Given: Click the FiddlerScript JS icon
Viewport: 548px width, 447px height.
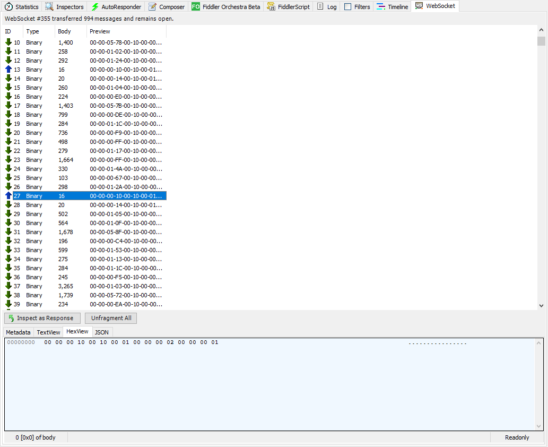Looking at the screenshot, I should click(272, 7).
